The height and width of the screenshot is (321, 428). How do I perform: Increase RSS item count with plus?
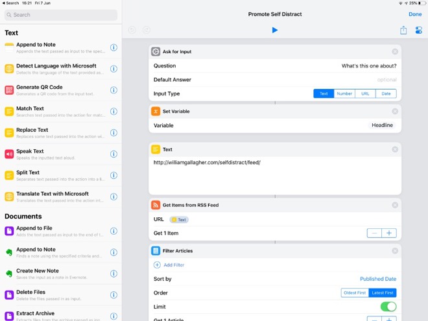(389, 233)
